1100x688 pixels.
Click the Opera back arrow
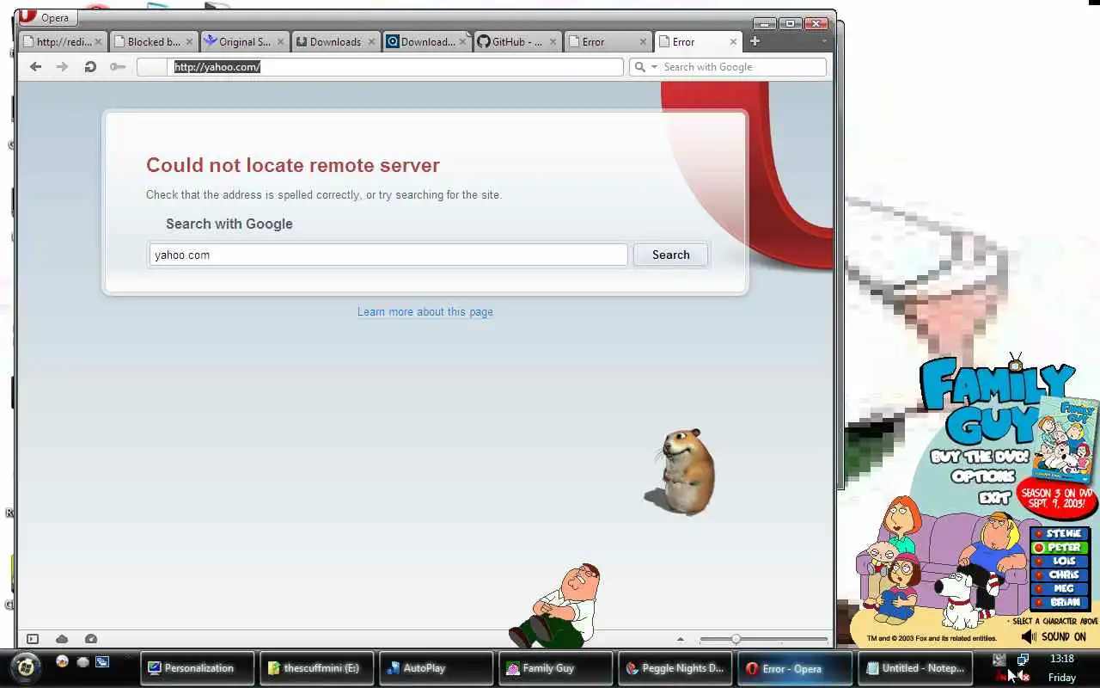[x=35, y=66]
